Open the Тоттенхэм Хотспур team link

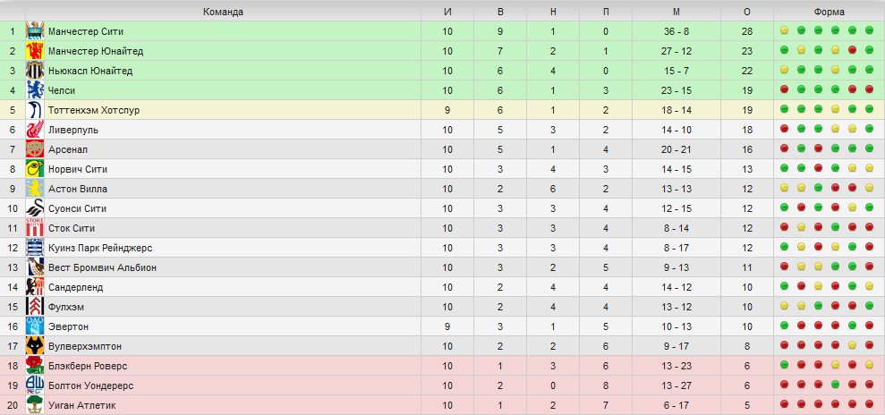click(x=94, y=111)
